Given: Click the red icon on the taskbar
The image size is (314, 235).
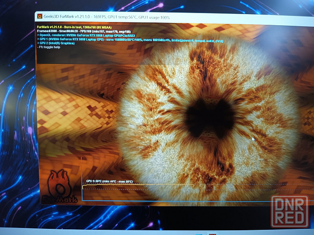Looking at the screenshot, I should coord(213,232).
